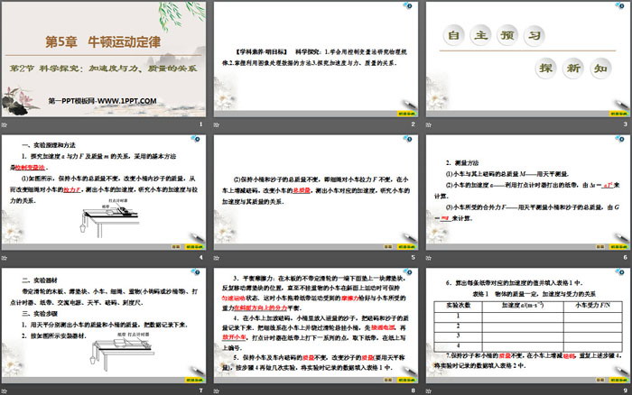Select the title slide 第5章 牛顿运动定律
This screenshot has height=395, width=632.
pyautogui.click(x=104, y=58)
